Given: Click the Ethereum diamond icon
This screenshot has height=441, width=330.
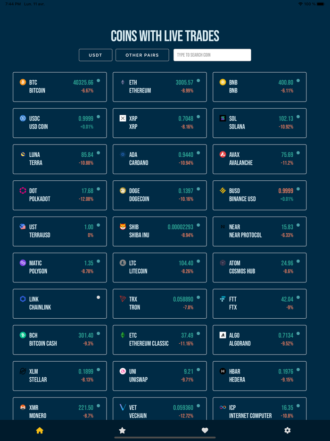Looking at the screenshot, I should click(122, 82).
